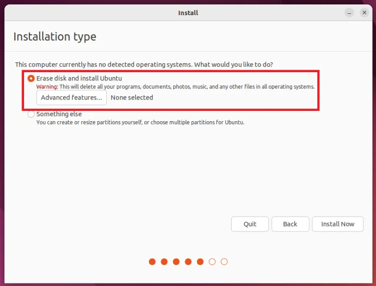376x286 pixels.
Task: Minimize the Install window
Action: click(349, 12)
